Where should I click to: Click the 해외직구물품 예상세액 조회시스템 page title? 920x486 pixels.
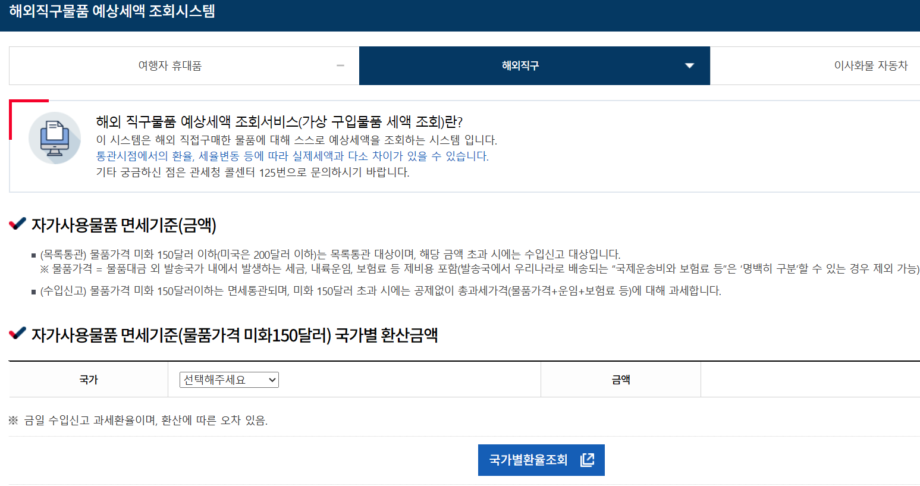(x=112, y=11)
